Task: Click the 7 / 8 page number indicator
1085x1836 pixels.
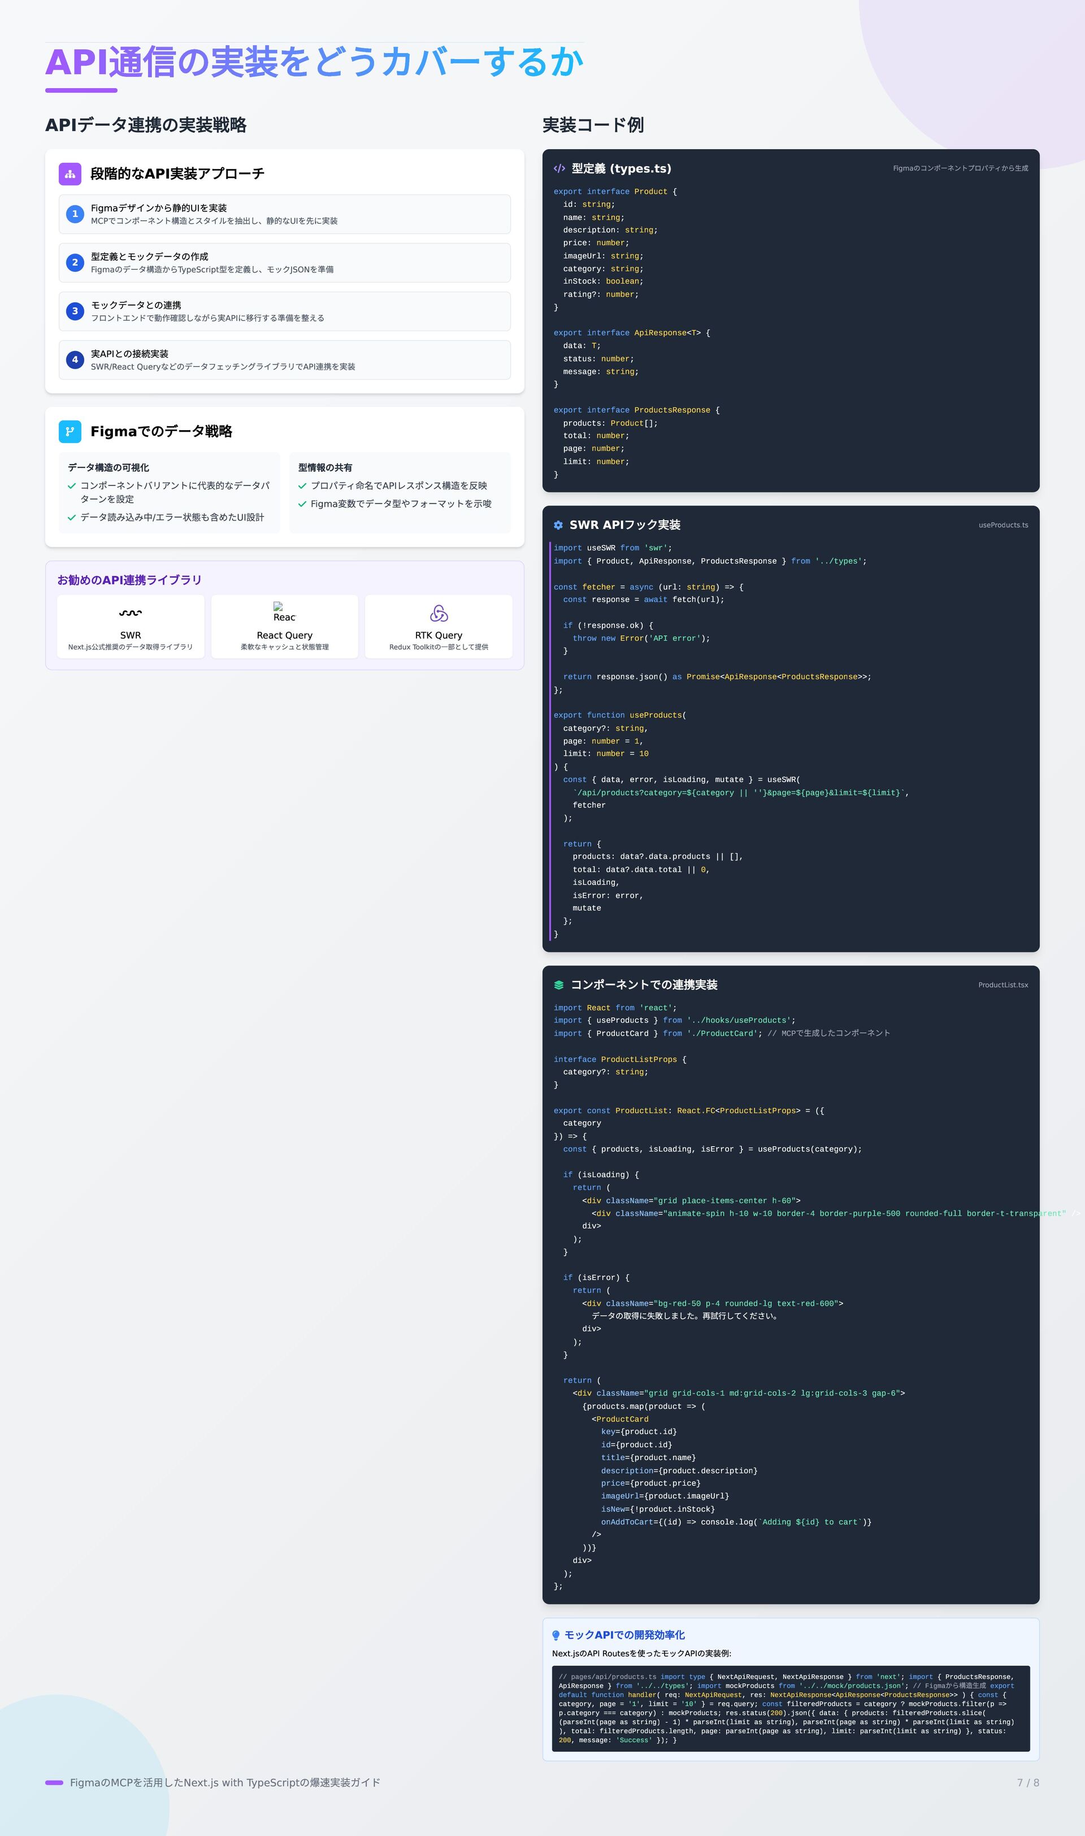Action: click(1027, 1783)
